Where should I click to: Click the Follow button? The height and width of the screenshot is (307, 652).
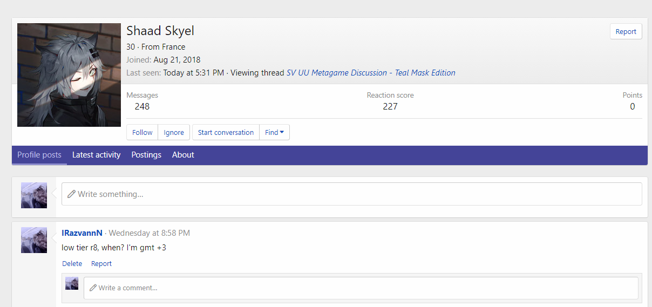coord(142,133)
